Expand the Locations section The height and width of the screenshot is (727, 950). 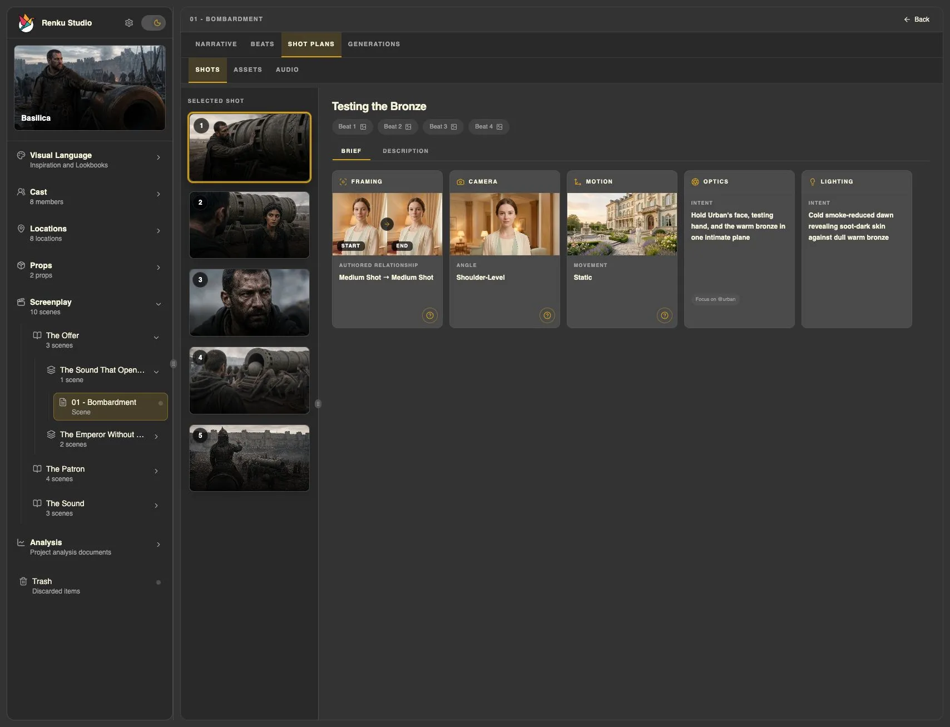(x=159, y=231)
